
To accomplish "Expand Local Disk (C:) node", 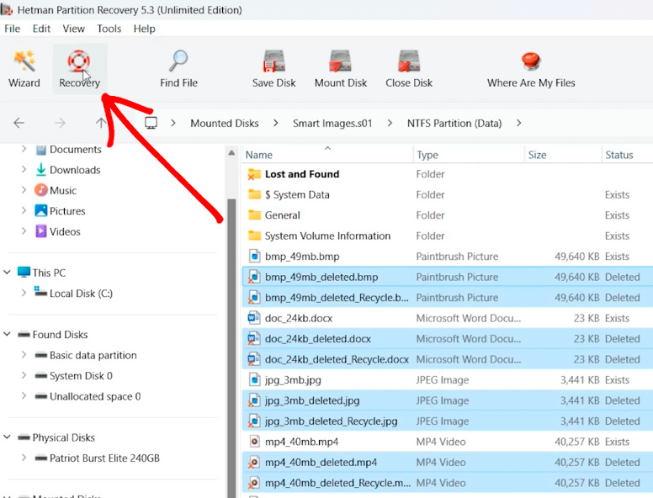I will 24,293.
